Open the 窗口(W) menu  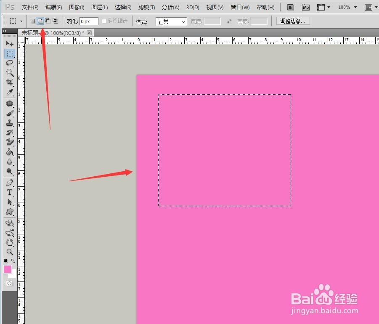[x=240, y=7]
